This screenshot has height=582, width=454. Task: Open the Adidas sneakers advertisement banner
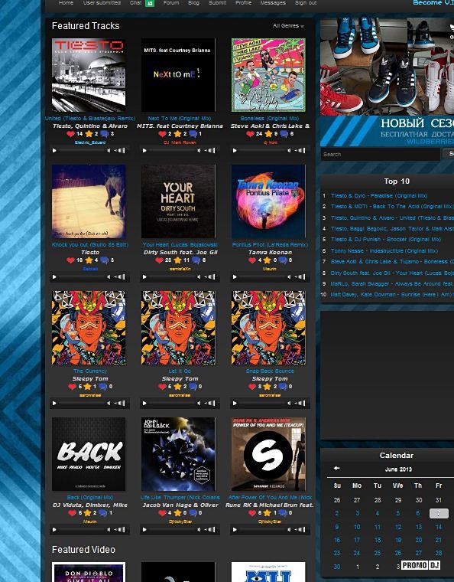tap(387, 82)
